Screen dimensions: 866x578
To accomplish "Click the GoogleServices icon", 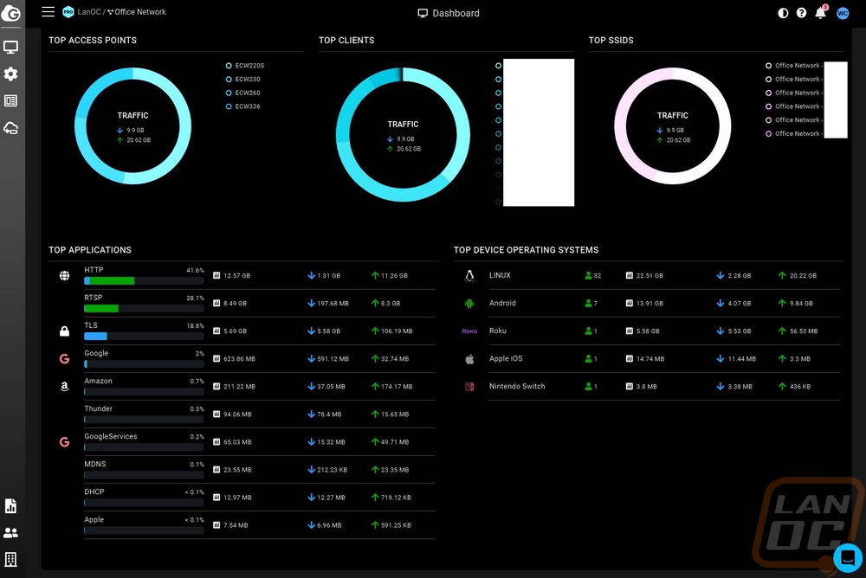I will 65,441.
